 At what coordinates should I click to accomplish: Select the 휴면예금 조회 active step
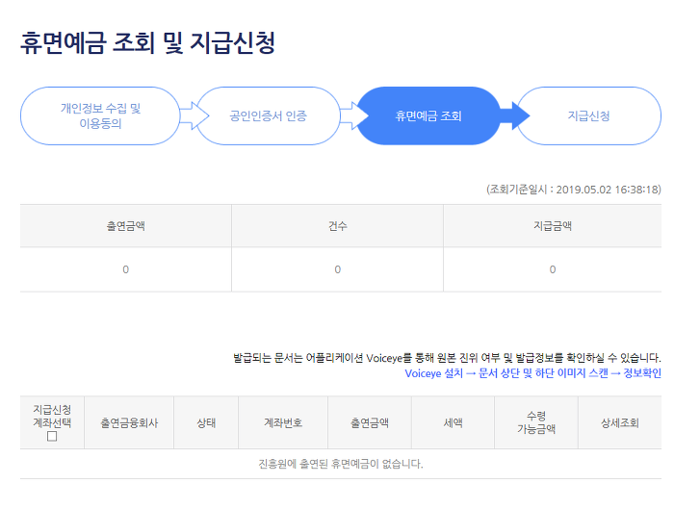pos(428,116)
